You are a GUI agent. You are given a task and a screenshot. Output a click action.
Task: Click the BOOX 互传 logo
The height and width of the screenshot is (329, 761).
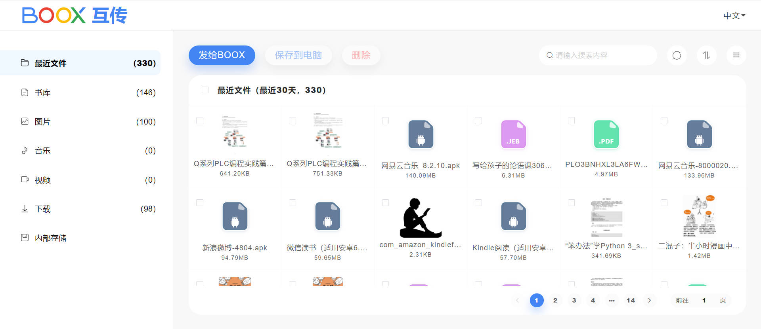pyautogui.click(x=75, y=15)
